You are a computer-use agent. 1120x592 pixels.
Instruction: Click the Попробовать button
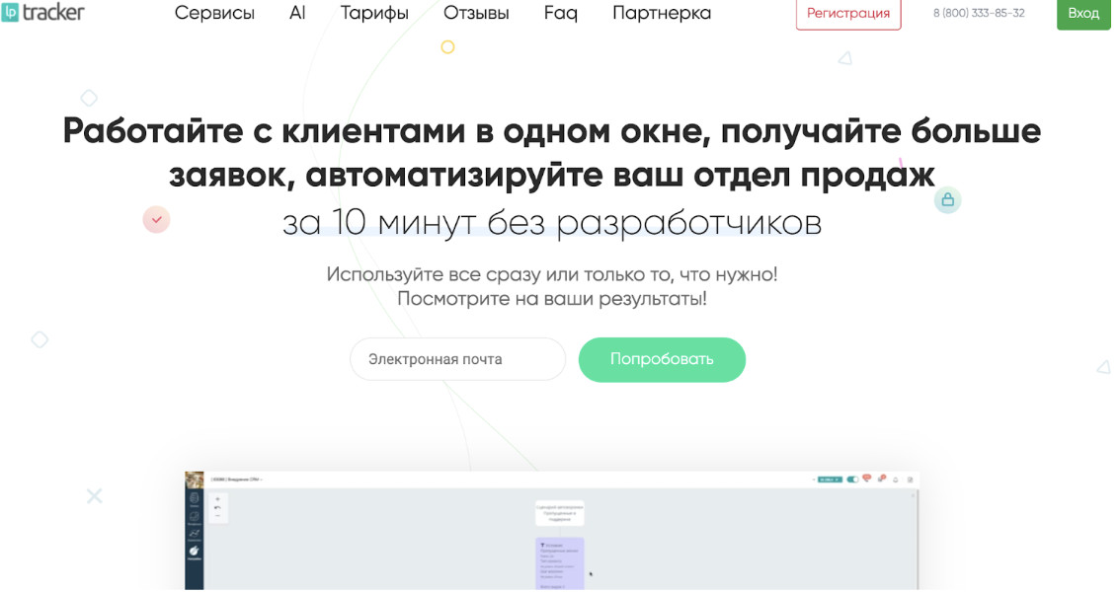[662, 359]
